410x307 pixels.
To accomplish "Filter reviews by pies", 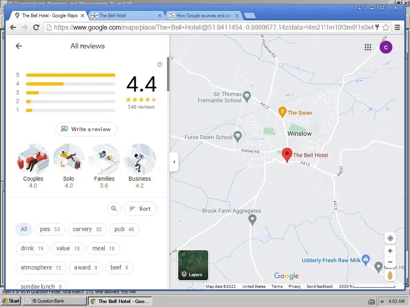I will tap(50, 229).
